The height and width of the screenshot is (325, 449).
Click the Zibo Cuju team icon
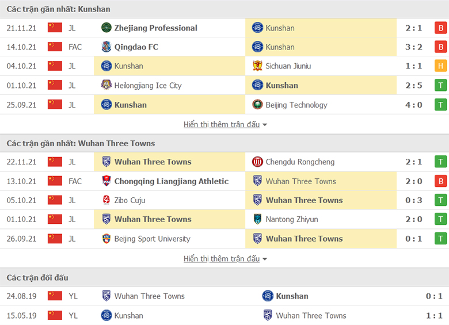point(106,200)
